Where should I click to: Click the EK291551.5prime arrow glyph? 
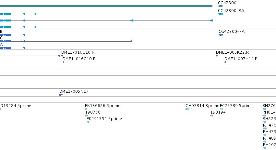click(x=88, y=122)
